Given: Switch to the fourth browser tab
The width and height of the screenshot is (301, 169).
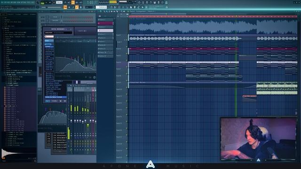Looking at the screenshot, I should point(25,15).
